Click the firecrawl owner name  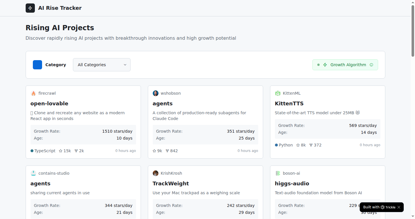[47, 93]
